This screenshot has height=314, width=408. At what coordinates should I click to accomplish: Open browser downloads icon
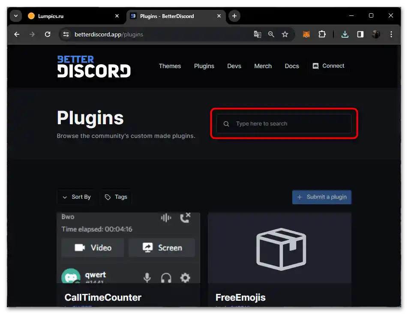tap(345, 34)
